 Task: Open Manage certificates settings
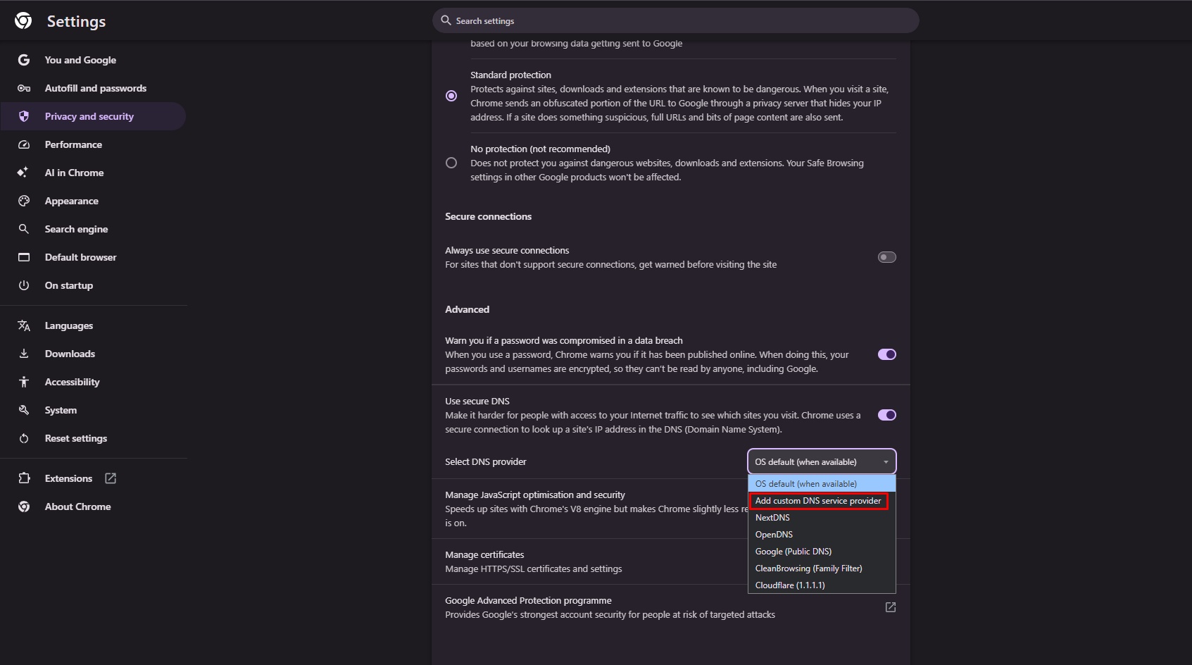[670, 561]
